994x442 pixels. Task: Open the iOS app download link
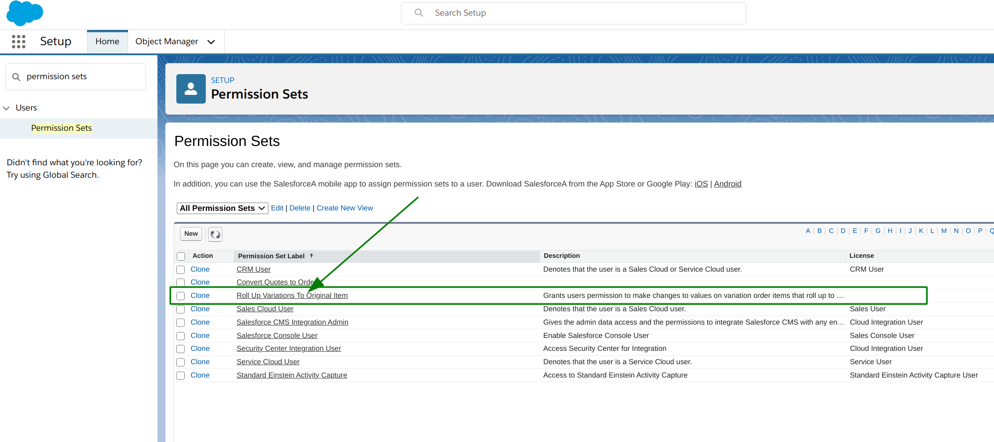(x=701, y=184)
